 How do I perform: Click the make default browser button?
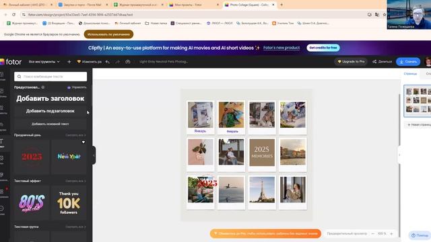tap(108, 34)
